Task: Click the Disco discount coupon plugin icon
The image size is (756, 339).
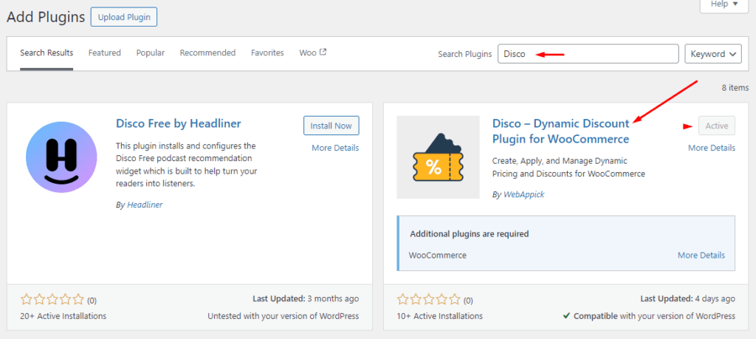Action: pyautogui.click(x=433, y=157)
